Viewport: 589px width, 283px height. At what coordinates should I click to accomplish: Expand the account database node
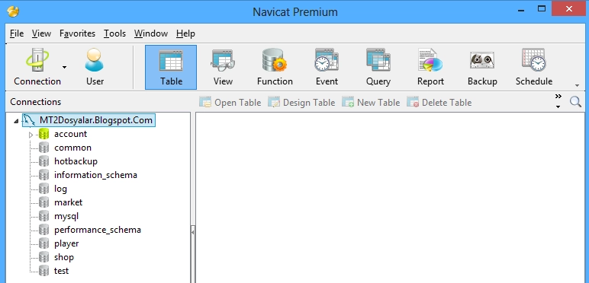pyautogui.click(x=31, y=135)
